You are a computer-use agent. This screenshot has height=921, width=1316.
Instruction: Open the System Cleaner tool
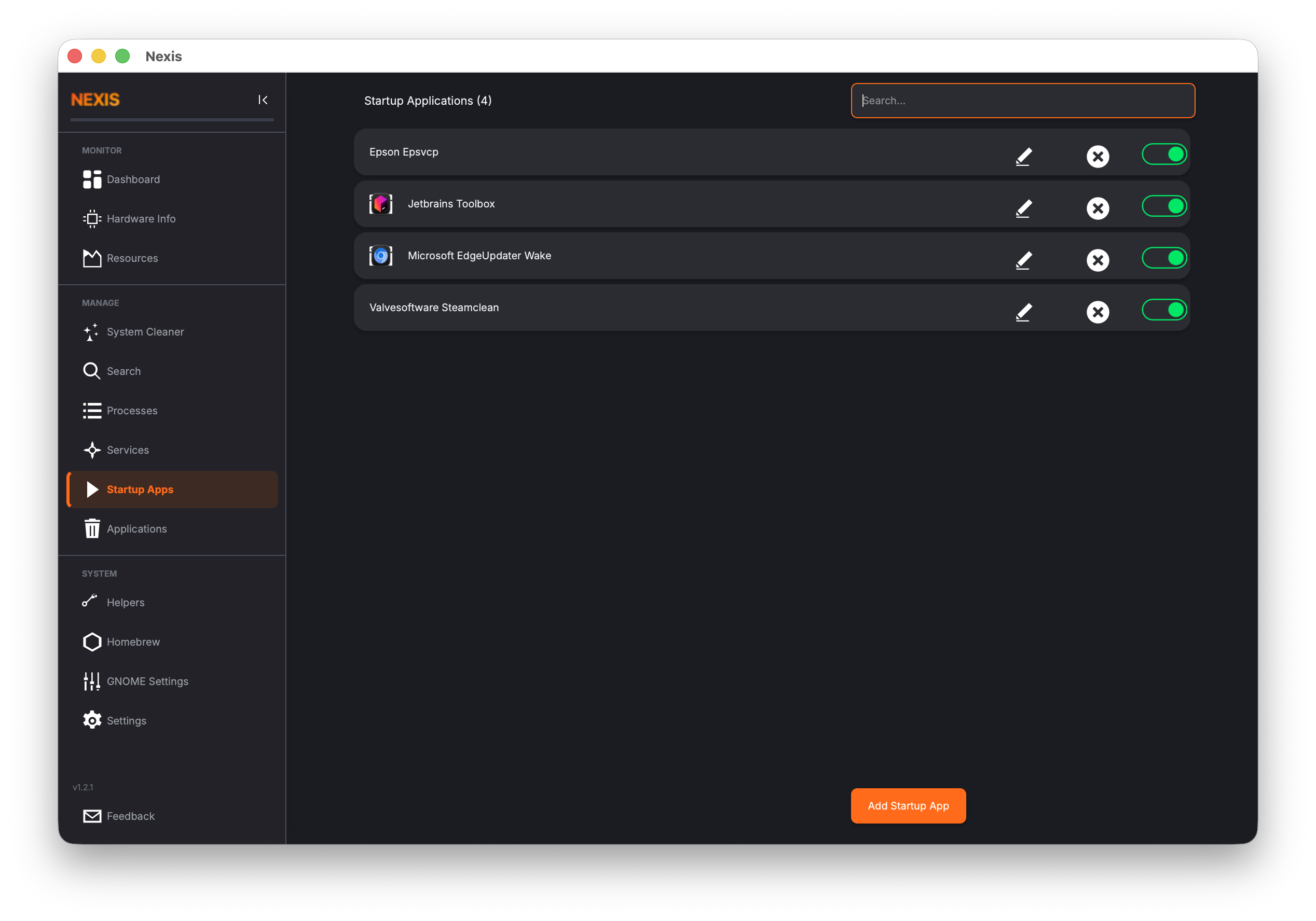point(145,331)
